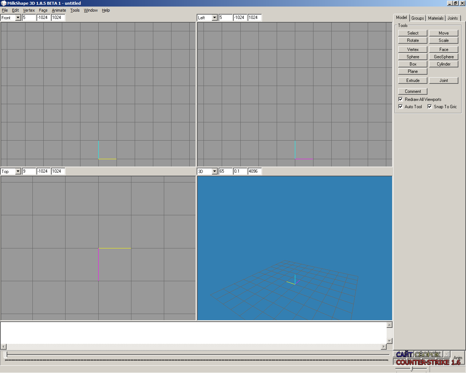
Task: Click the Front viewport 1024 far field
Action: click(58, 17)
